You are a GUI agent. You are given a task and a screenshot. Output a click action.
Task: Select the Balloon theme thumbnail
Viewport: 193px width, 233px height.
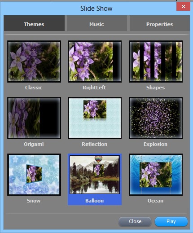pyautogui.click(x=95, y=175)
